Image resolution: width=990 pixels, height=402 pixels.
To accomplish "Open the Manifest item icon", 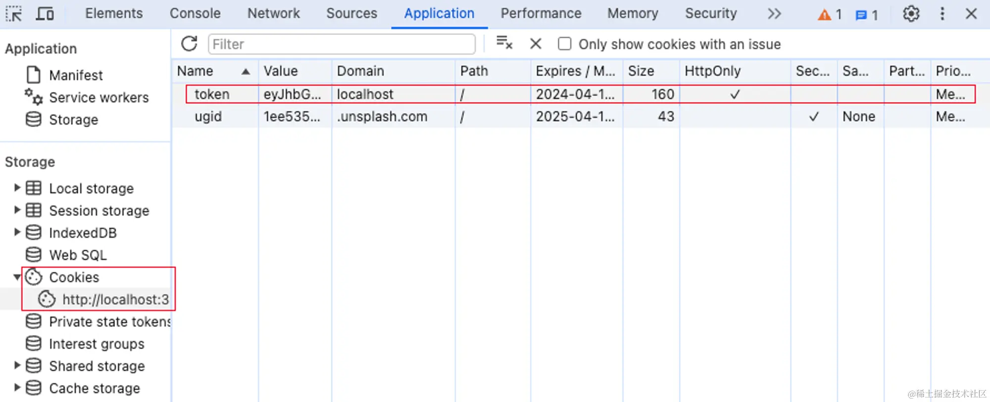I will pos(34,75).
